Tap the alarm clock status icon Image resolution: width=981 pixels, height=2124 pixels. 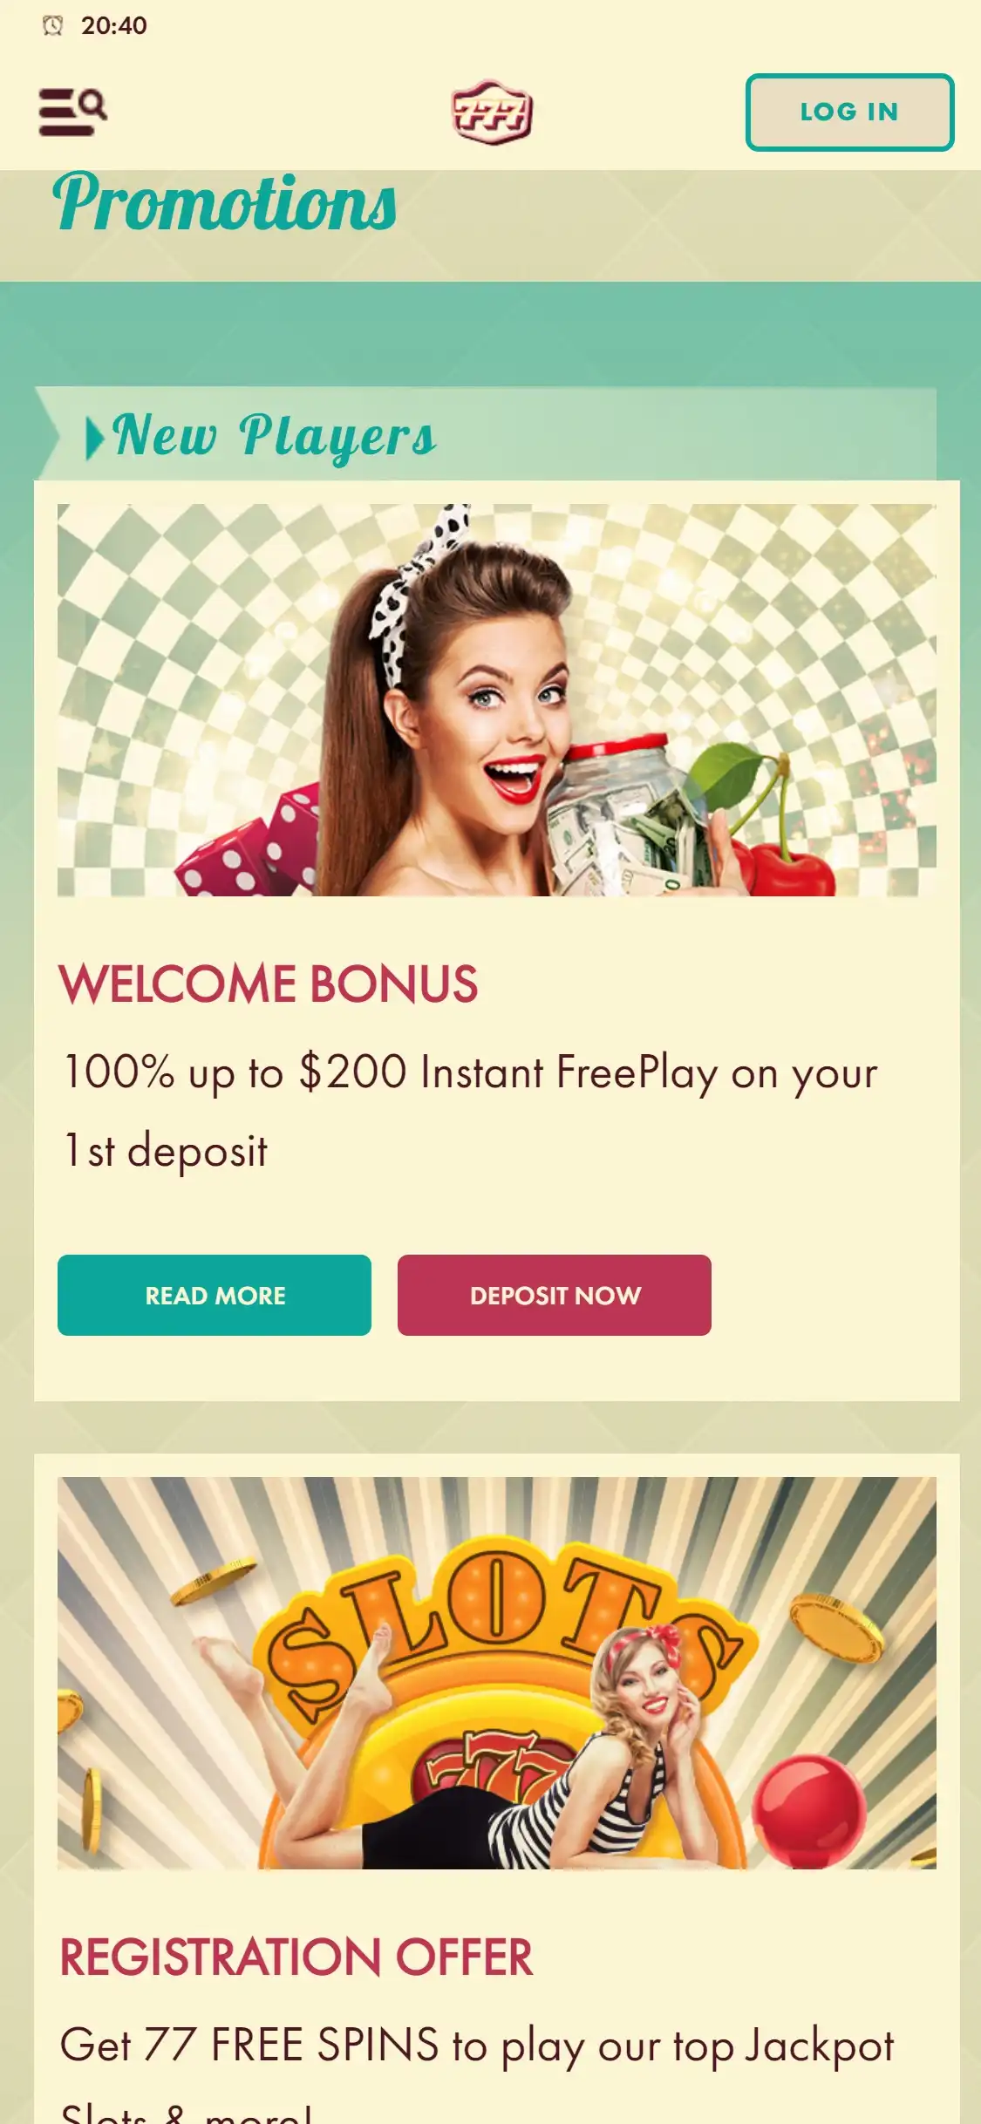pyautogui.click(x=52, y=26)
